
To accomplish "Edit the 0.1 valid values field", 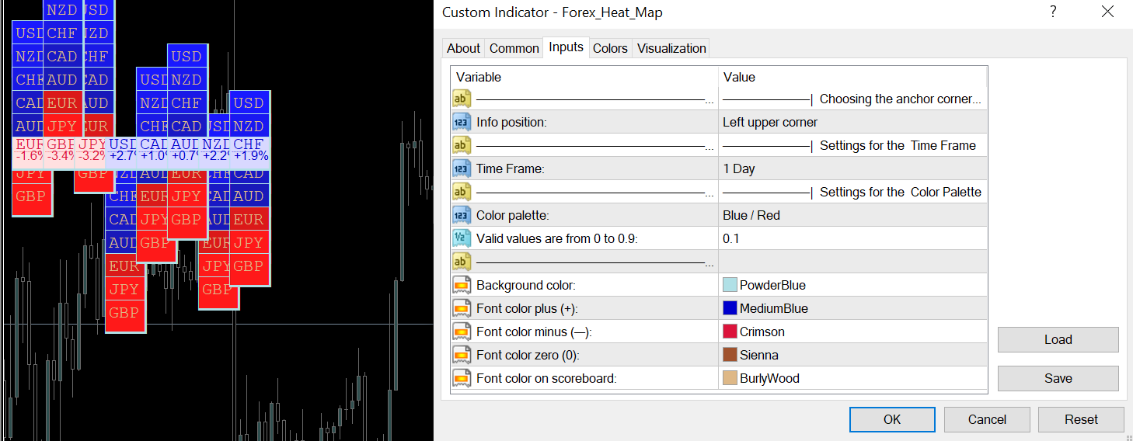I will [852, 238].
